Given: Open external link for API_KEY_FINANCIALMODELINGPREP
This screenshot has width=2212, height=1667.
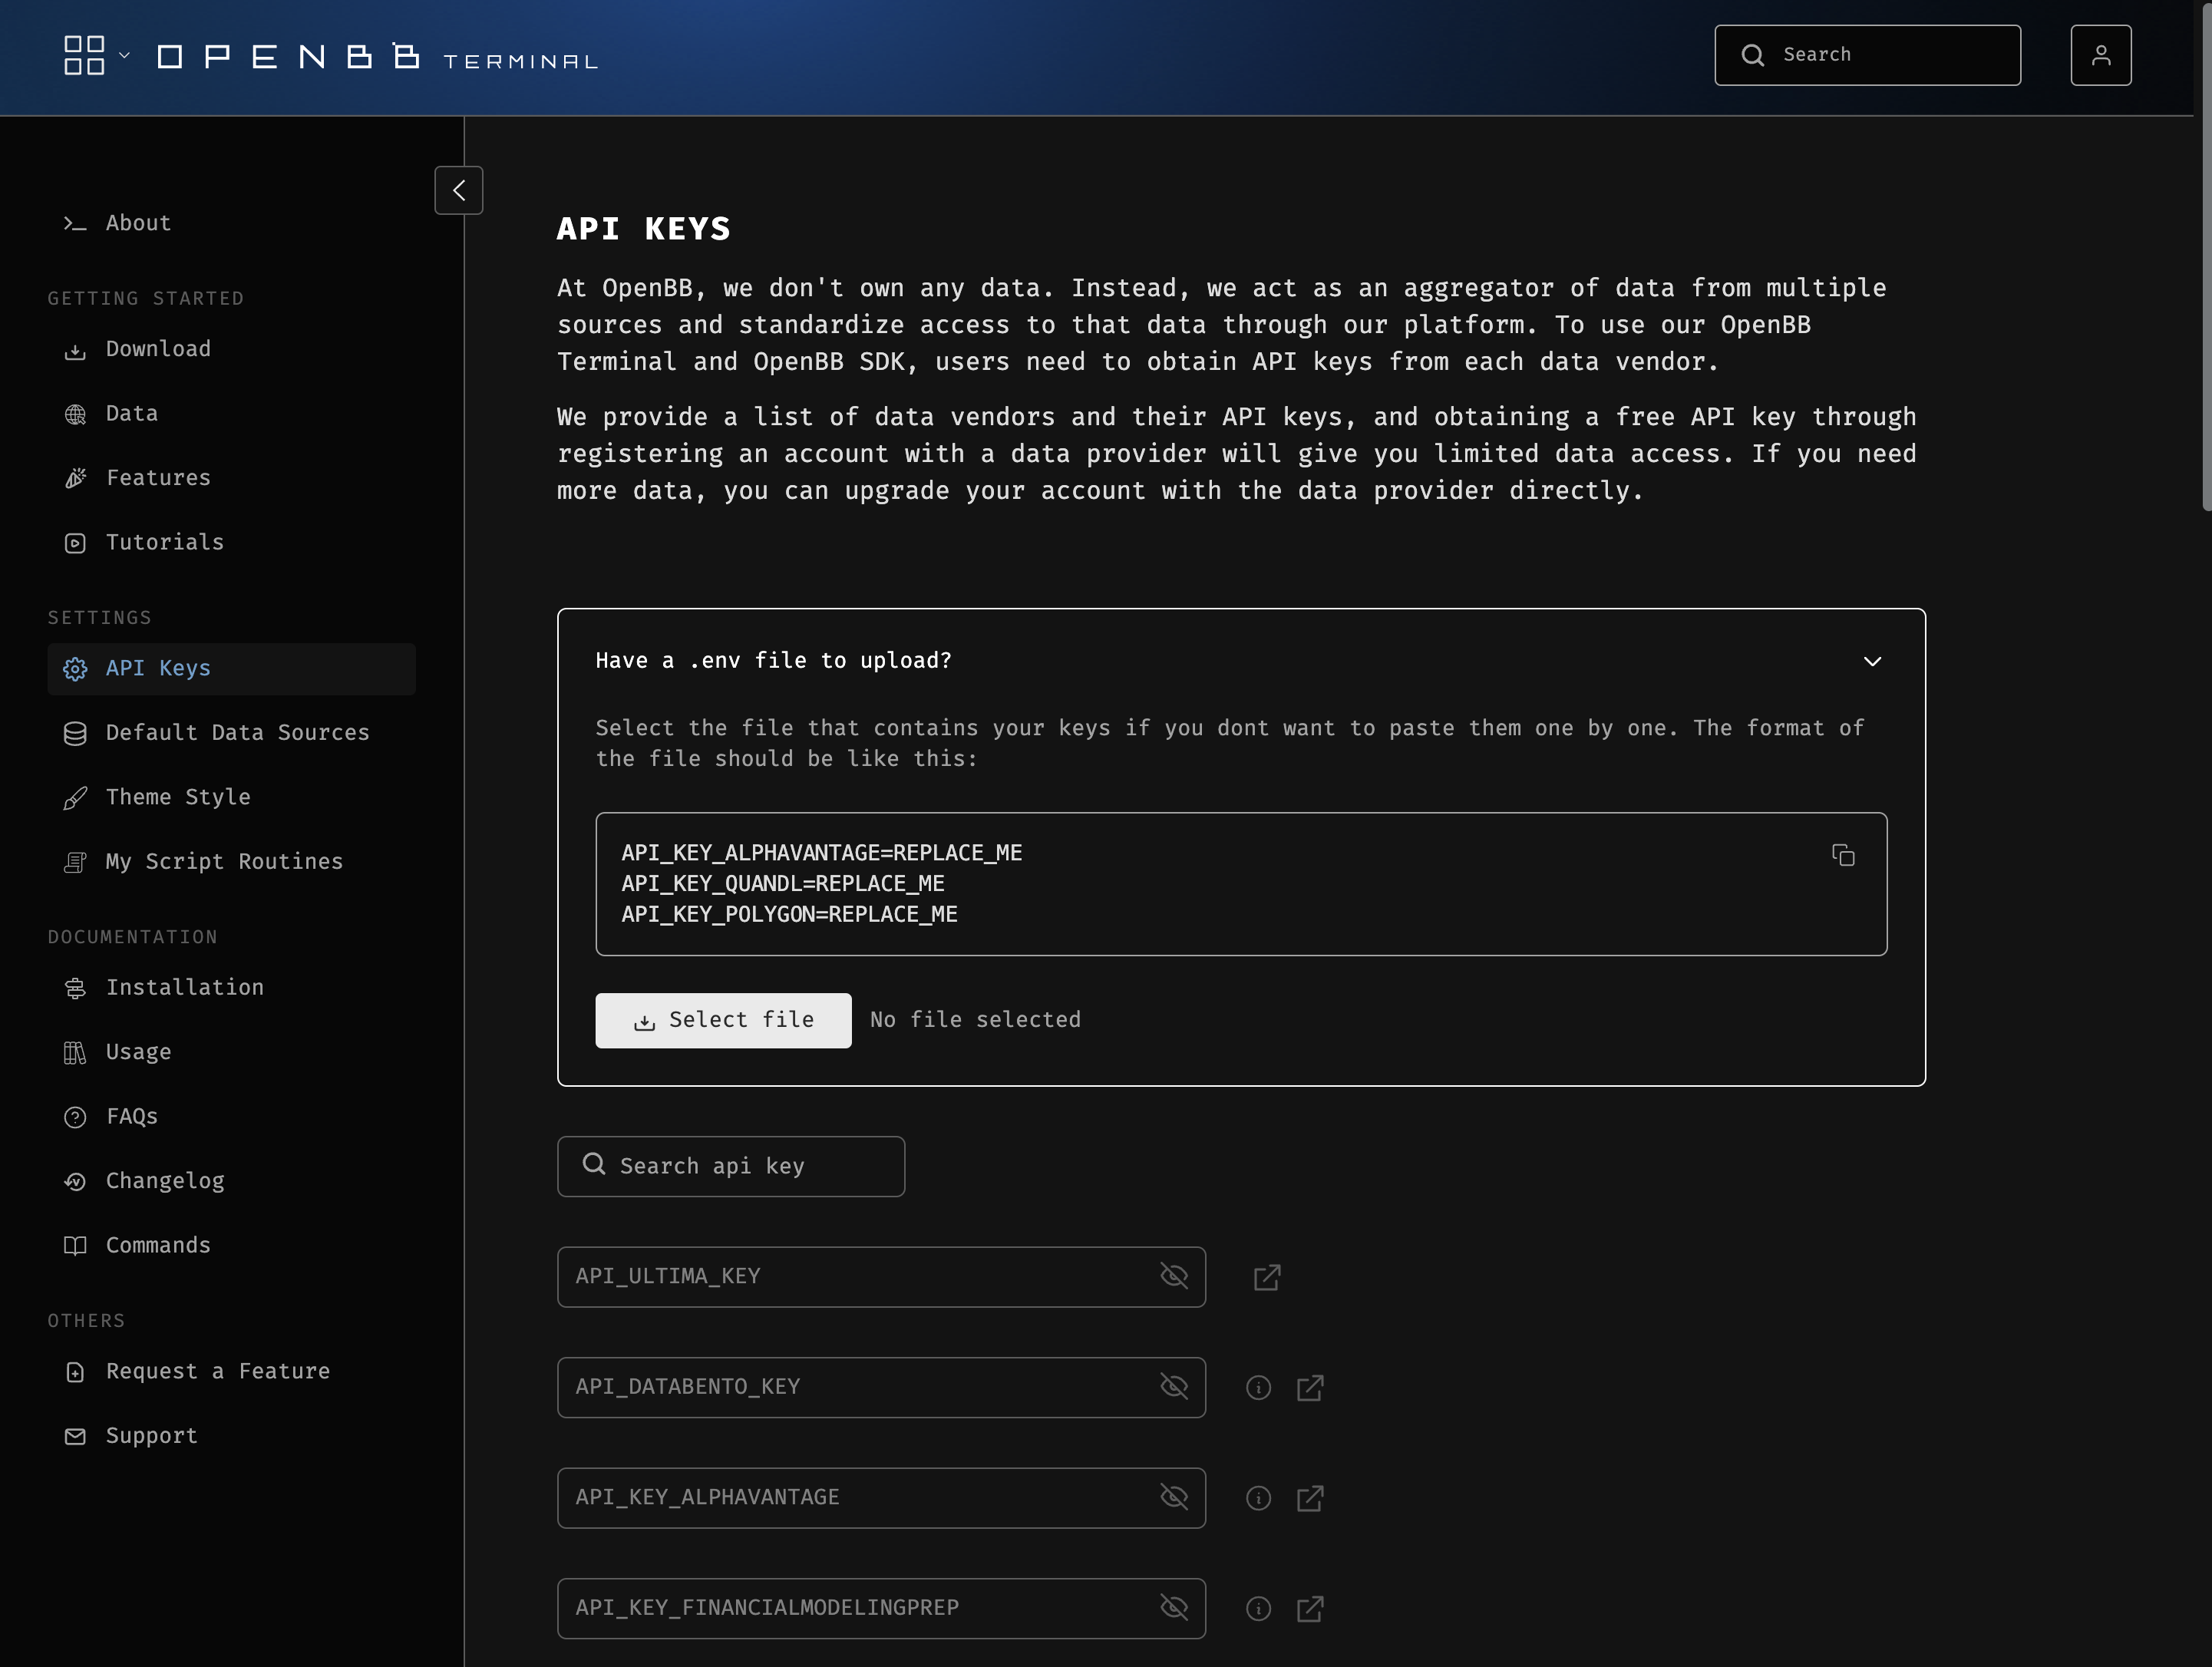Looking at the screenshot, I should pyautogui.click(x=1310, y=1609).
